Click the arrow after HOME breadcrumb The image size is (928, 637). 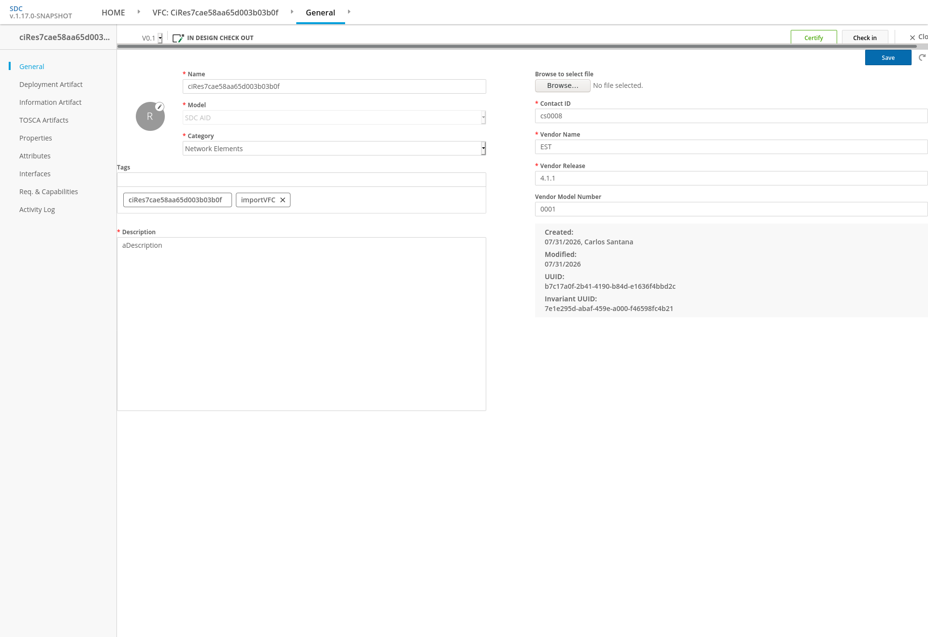pos(139,12)
